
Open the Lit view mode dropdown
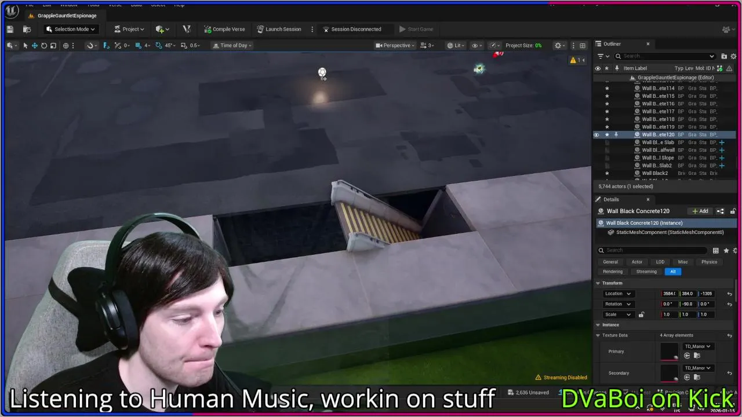click(x=456, y=45)
